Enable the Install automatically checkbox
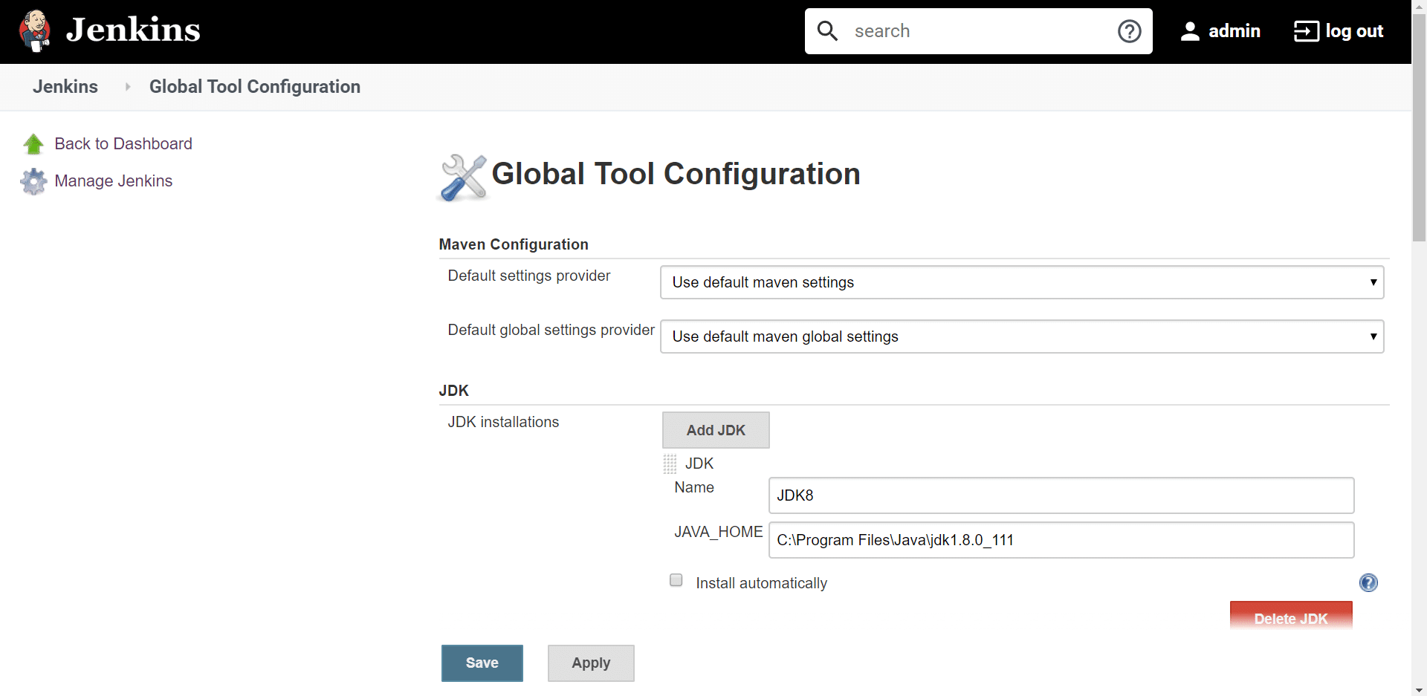The image size is (1427, 696). pos(676,580)
